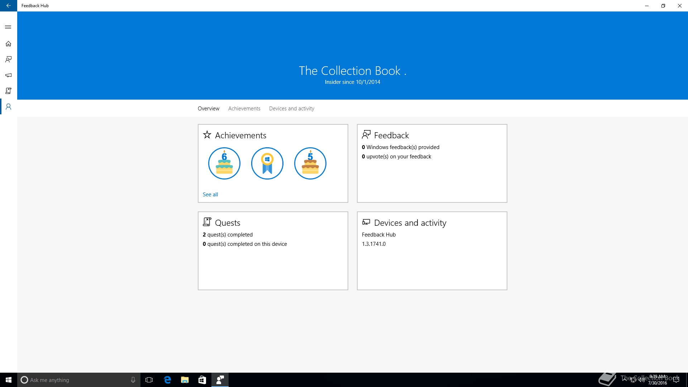
Task: Open Feedback section from sidebar icon
Action: 8,59
